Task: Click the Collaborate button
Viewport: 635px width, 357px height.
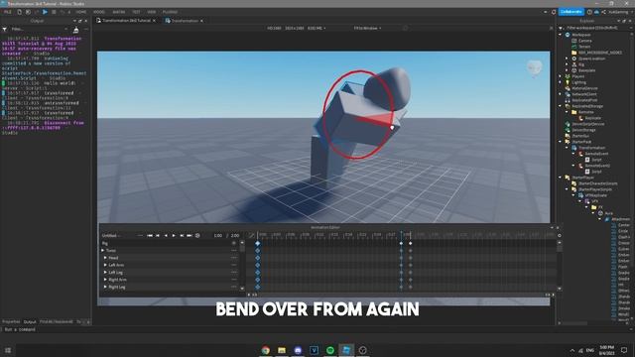Action: [x=571, y=12]
